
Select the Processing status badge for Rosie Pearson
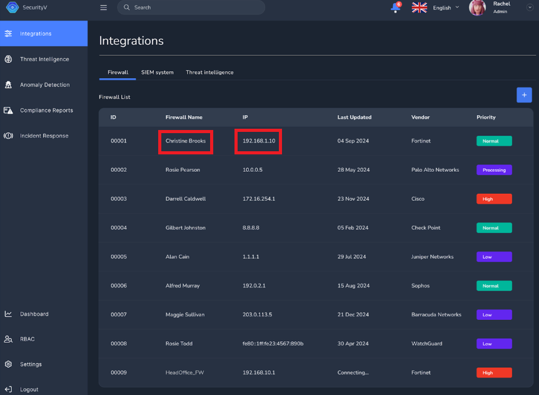494,169
